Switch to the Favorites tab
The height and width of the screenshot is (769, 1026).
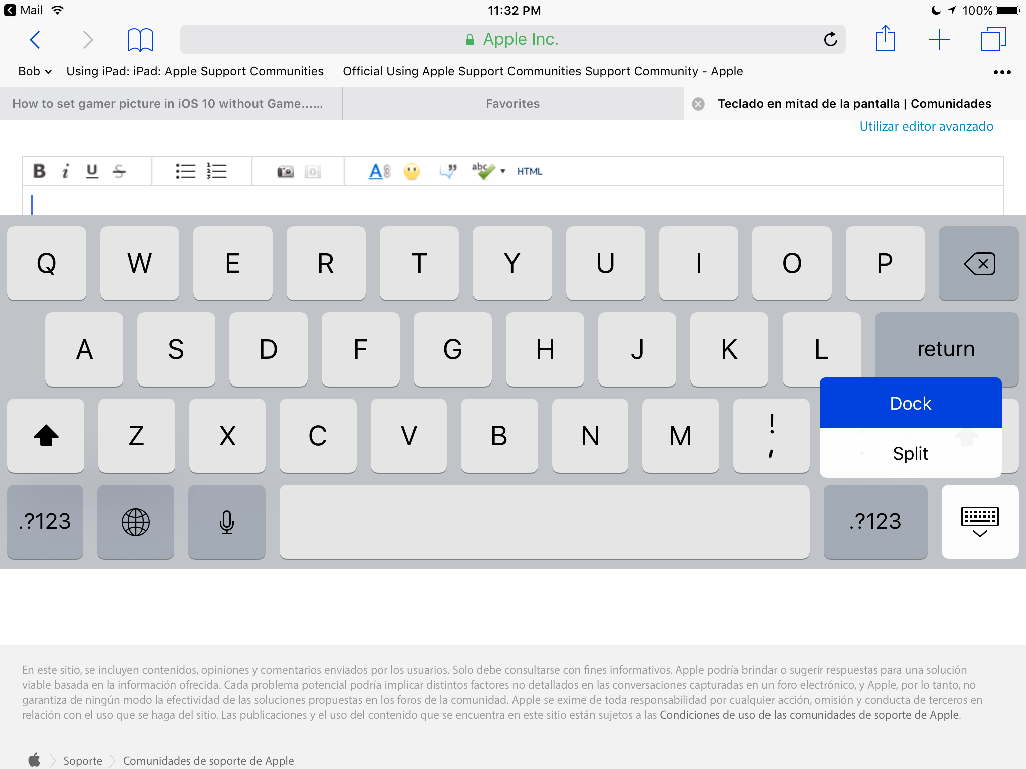tap(512, 104)
